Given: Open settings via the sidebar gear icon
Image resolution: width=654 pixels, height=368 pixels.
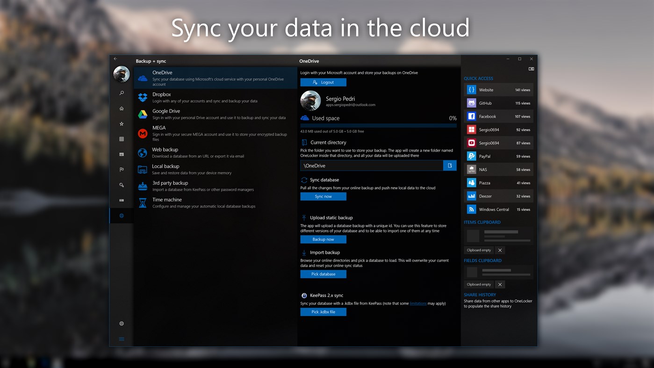Looking at the screenshot, I should pos(122,324).
